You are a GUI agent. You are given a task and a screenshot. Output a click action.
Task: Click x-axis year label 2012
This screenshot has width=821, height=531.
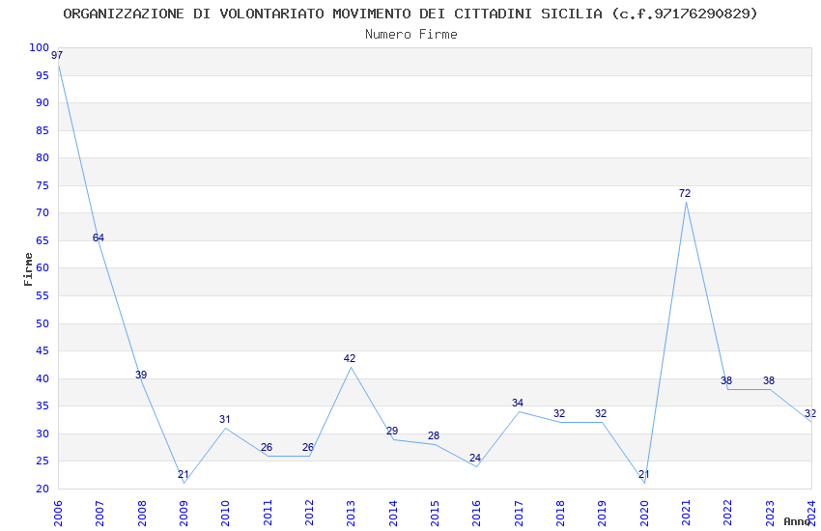[x=309, y=513]
